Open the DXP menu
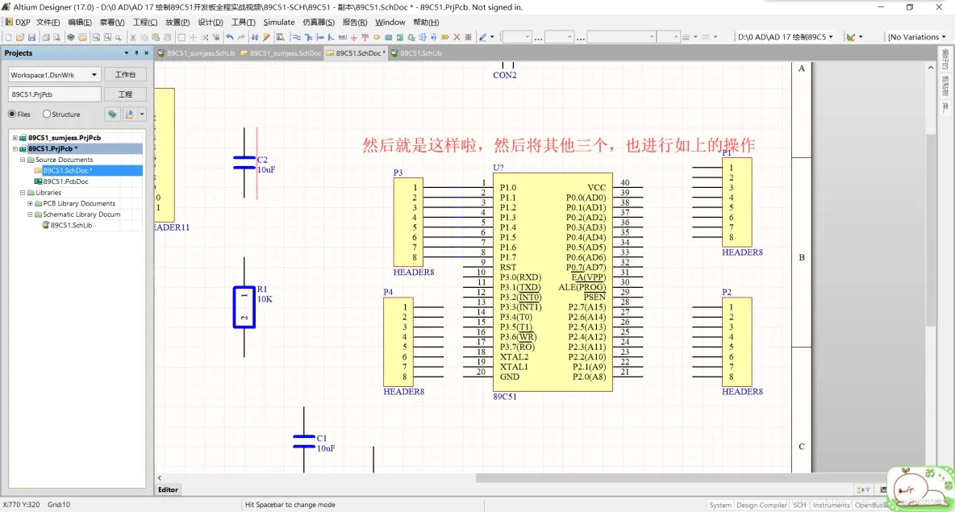This screenshot has height=512, width=955. click(x=19, y=22)
